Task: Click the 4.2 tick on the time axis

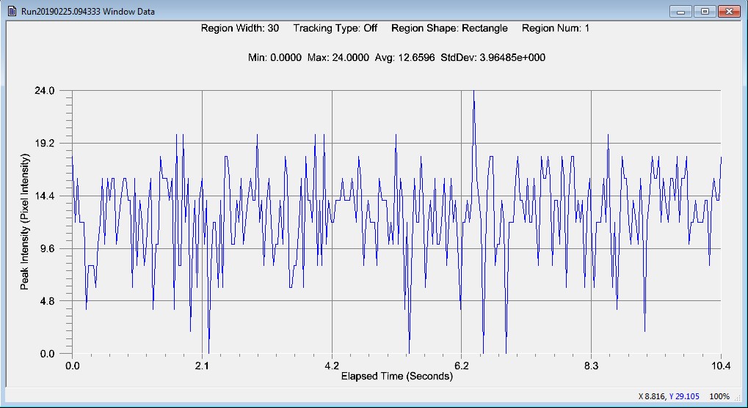Action: click(332, 366)
